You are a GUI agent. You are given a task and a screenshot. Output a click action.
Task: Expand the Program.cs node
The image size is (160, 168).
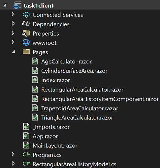pos(13,154)
